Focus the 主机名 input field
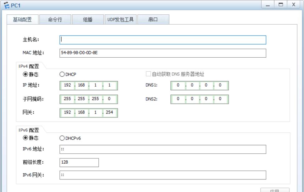304x192 pixels. 163,40
